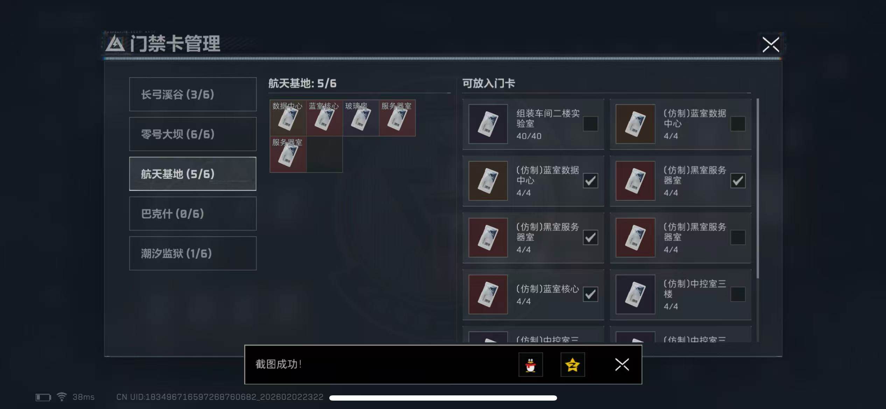The width and height of the screenshot is (886, 409).
Task: Check the 组装车间二楼实验室 checkbox
Action: pyautogui.click(x=590, y=124)
